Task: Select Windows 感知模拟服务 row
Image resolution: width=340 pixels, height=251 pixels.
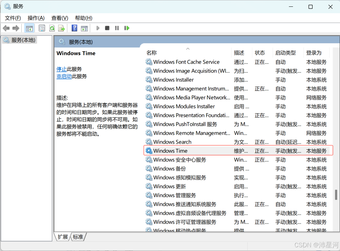Action: 237,177
